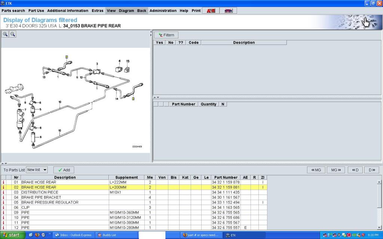Open the New list dropdown
The height and width of the screenshot is (239, 383).
coord(37,170)
